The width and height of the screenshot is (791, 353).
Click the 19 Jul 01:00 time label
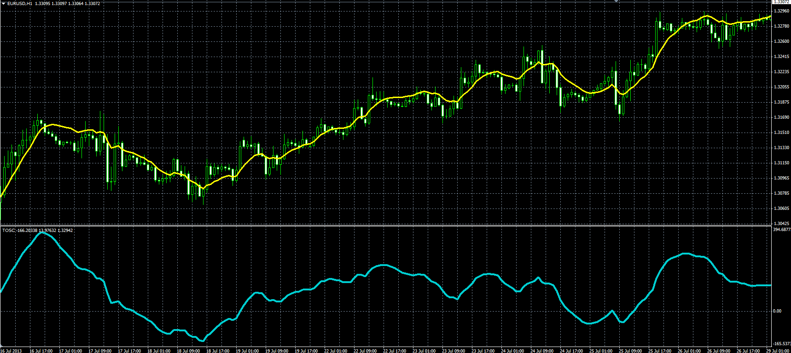point(247,351)
